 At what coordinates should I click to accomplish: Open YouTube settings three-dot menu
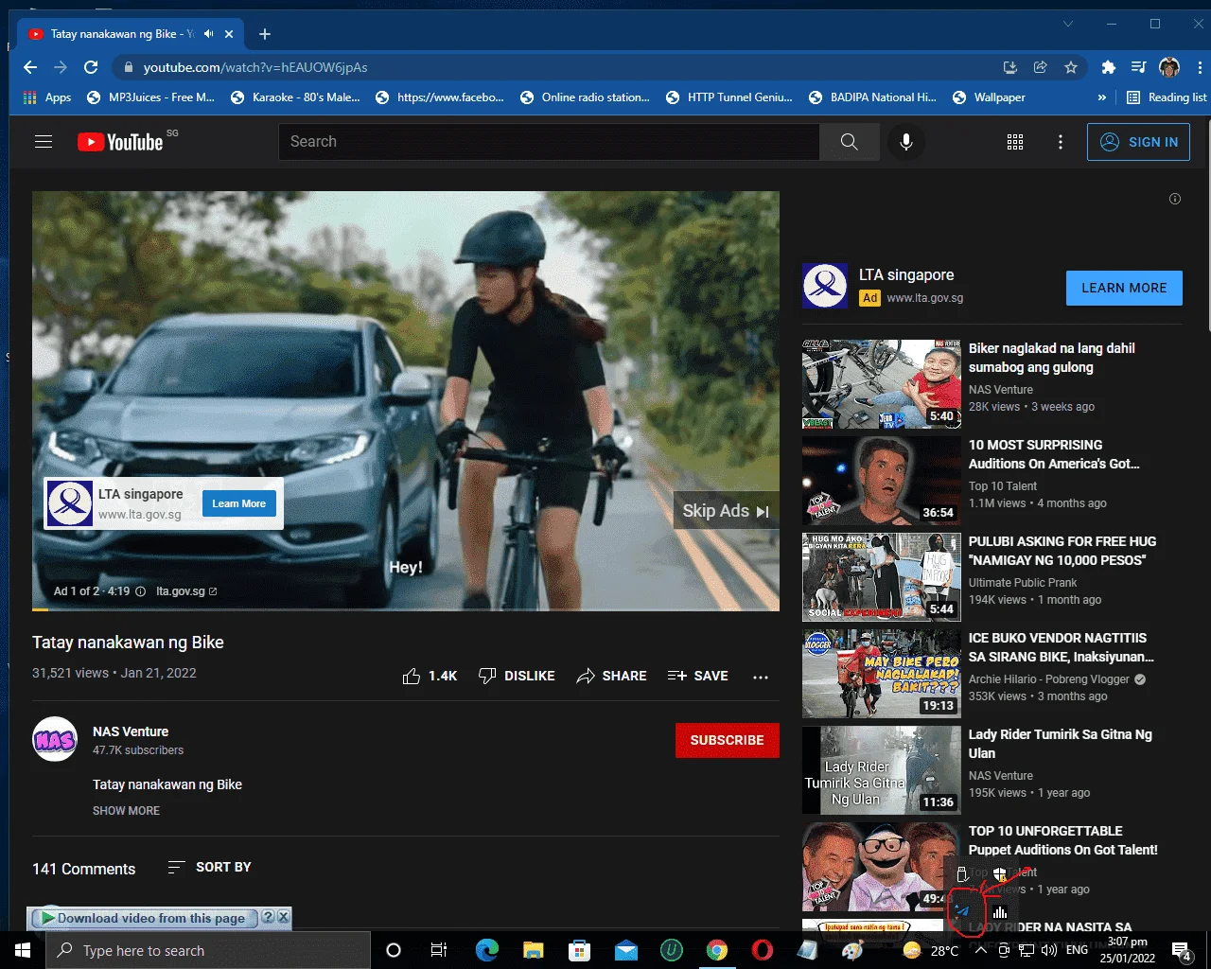pyautogui.click(x=1061, y=142)
